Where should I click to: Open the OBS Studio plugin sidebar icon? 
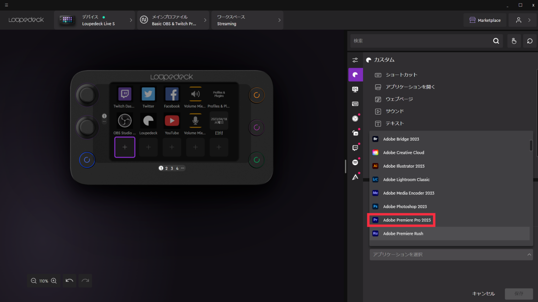pos(355,118)
